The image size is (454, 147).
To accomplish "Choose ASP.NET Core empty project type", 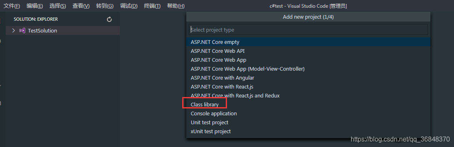I will click(x=308, y=42).
